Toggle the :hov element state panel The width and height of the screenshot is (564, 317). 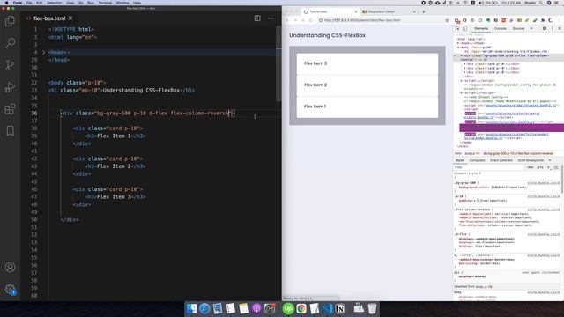click(531, 167)
